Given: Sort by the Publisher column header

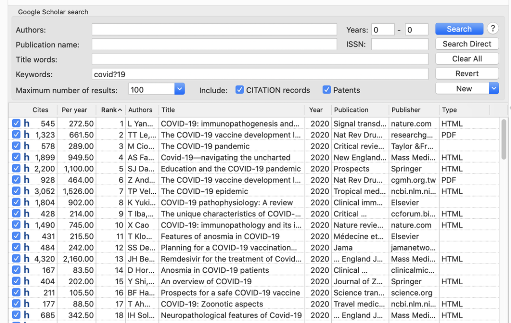Looking at the screenshot, I should [x=405, y=110].
